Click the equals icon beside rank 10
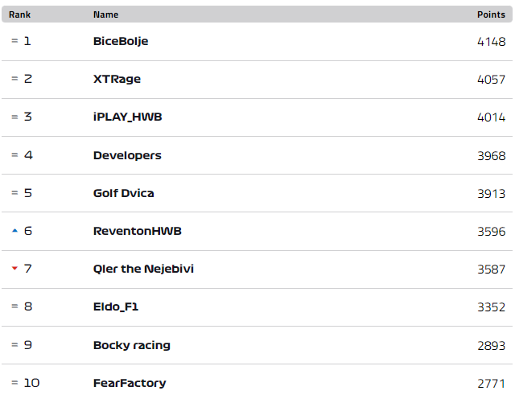The height and width of the screenshot is (399, 515). click(x=14, y=383)
